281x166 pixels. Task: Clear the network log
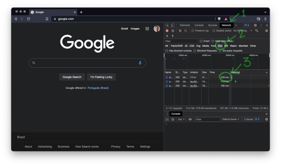[173, 31]
